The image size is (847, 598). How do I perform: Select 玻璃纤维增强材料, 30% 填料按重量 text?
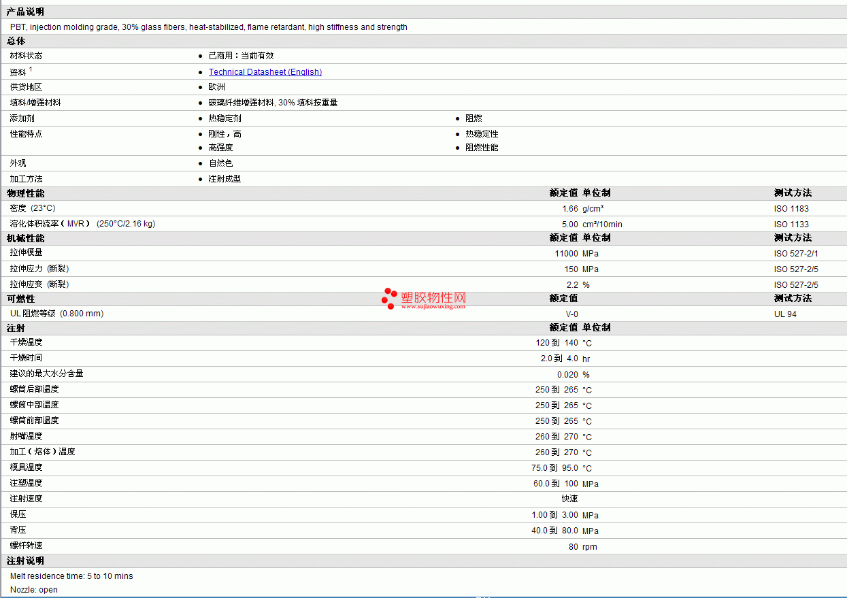(x=273, y=103)
